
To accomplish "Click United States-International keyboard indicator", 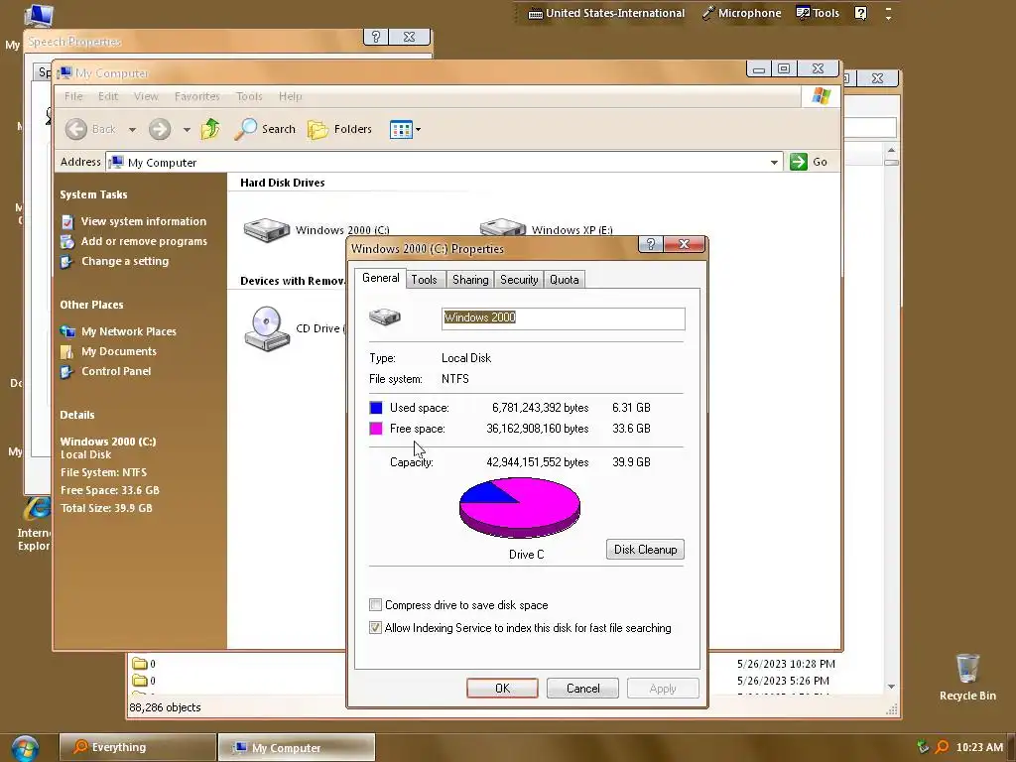I will (606, 13).
